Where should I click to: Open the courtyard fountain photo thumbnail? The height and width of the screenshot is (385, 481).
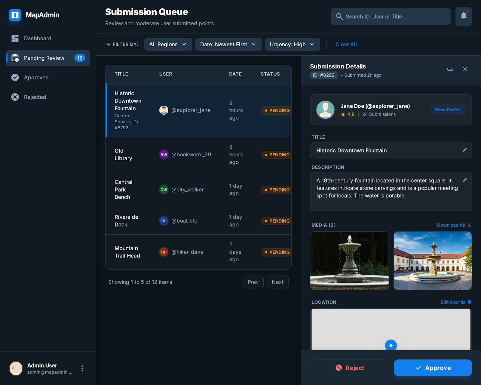[x=433, y=260]
